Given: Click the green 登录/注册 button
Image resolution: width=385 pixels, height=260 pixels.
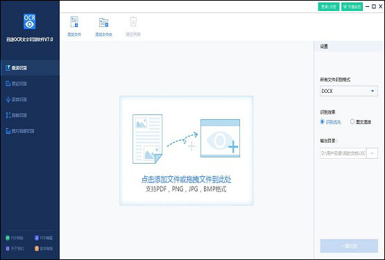Looking at the screenshot, I should click(x=329, y=7).
